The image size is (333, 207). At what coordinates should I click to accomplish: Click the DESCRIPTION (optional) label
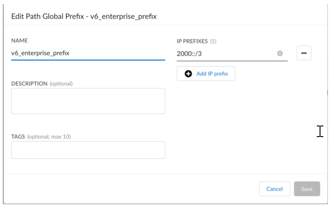click(42, 83)
